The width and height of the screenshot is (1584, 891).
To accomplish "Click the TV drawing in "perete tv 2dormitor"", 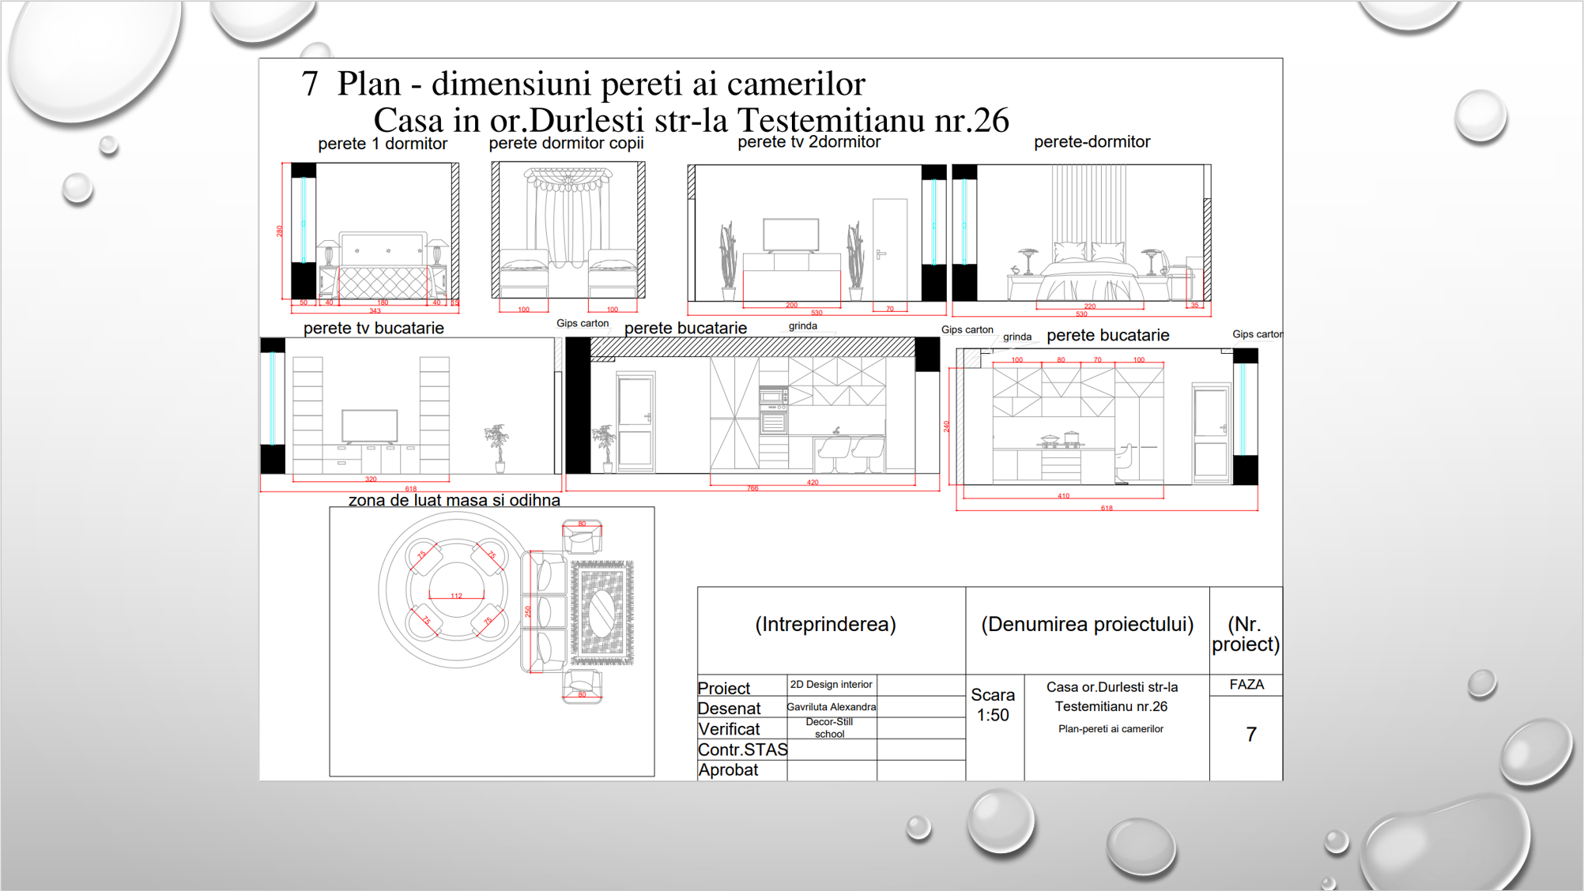I will 790,235.
